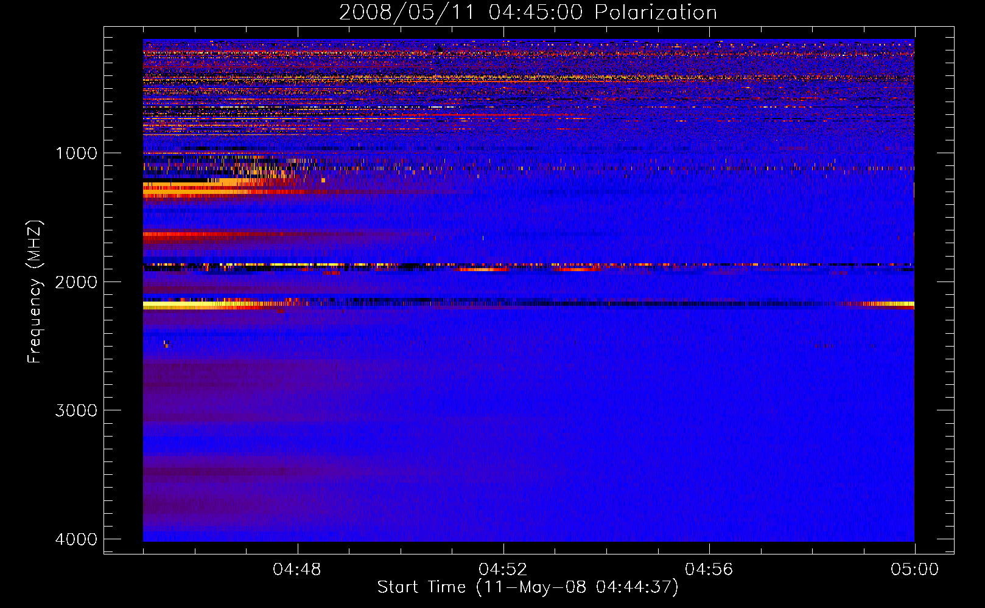985x608 pixels.
Task: Select the 1000 frequency tick label
Action: click(x=76, y=153)
